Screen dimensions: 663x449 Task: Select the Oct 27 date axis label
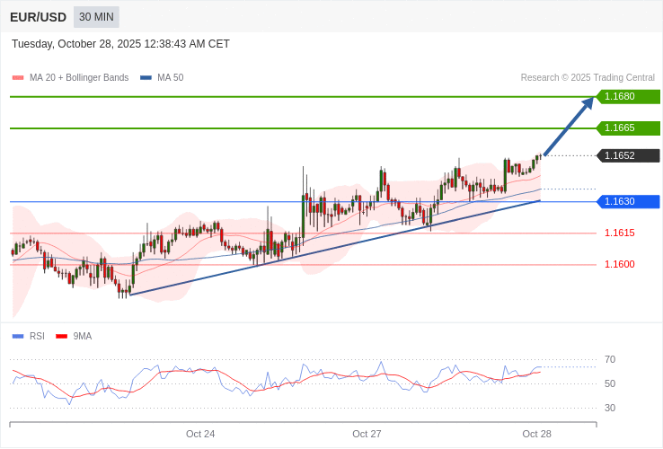point(367,435)
